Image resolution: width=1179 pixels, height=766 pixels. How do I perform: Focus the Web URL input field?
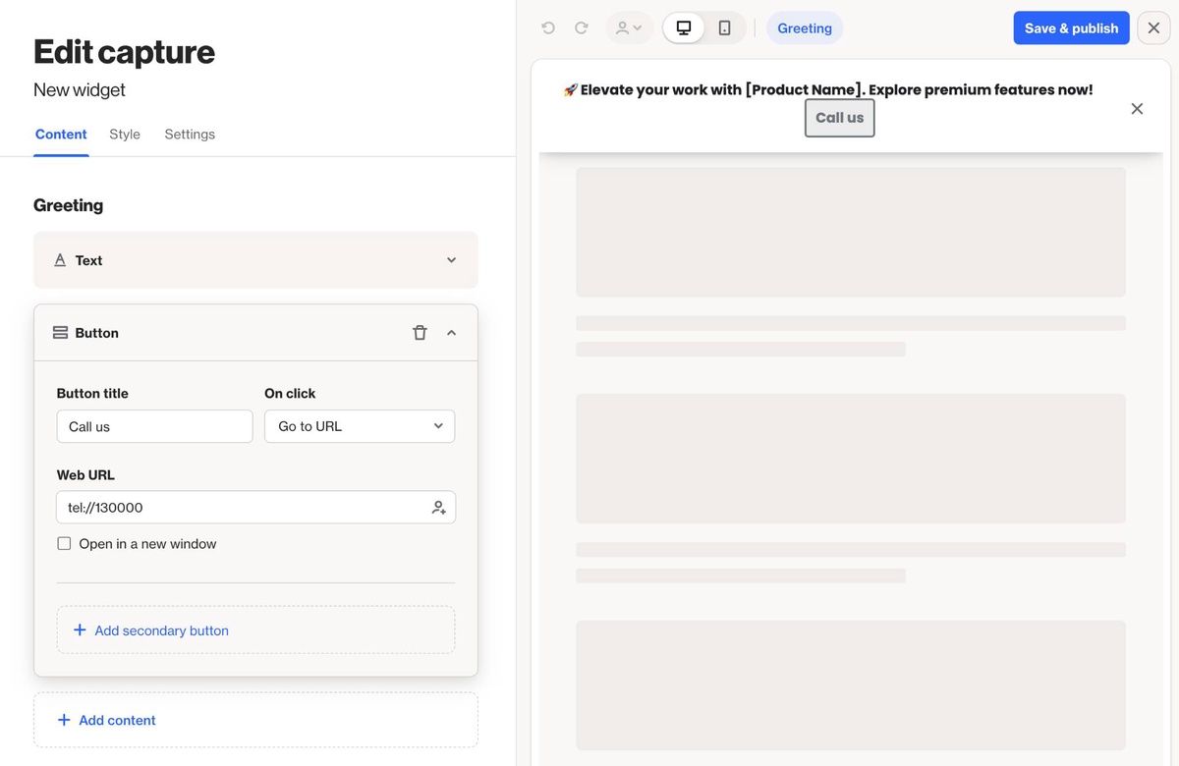(x=255, y=508)
